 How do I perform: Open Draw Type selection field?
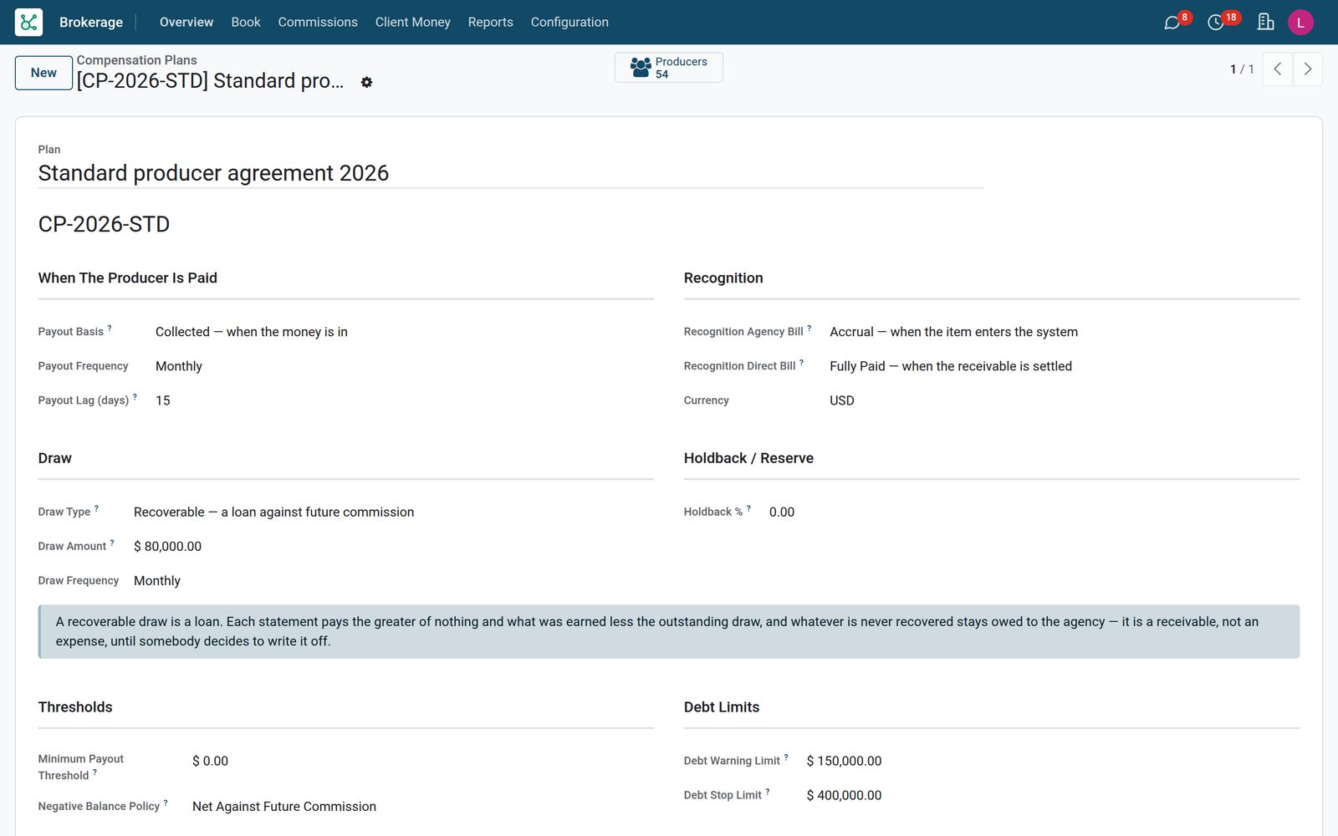394,512
